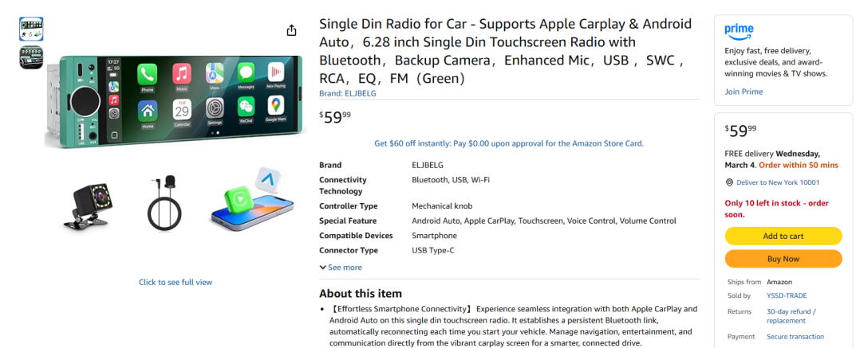The height and width of the screenshot is (348, 856).
Task: Open Secure transaction payment details
Action: 795,337
